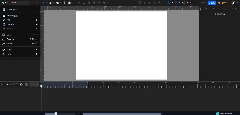Play the animation
240x115 pixels.
tap(7, 84)
